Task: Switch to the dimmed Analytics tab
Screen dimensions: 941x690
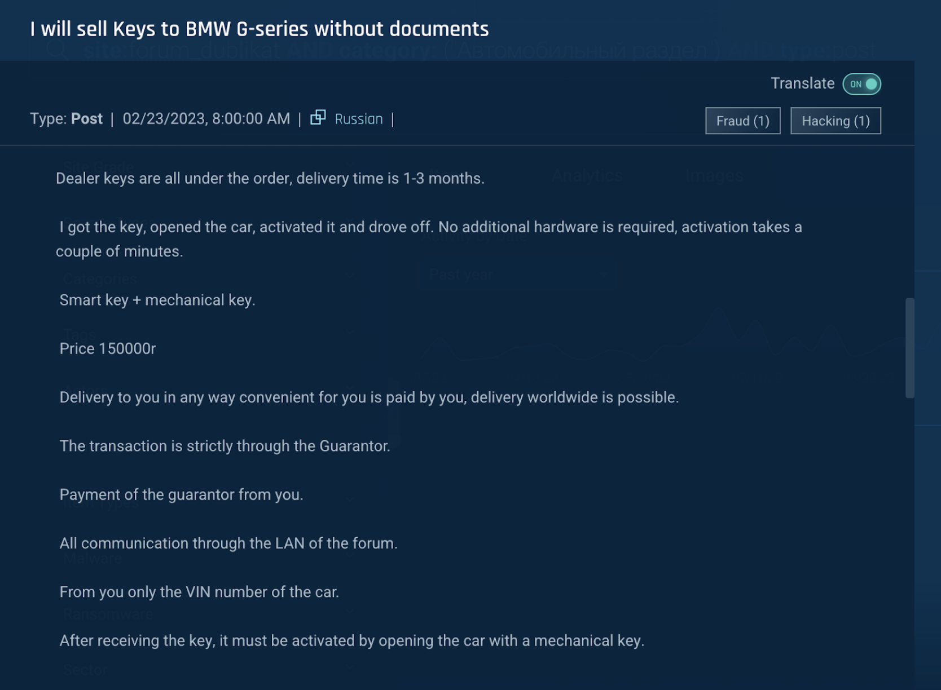Action: pyautogui.click(x=587, y=176)
